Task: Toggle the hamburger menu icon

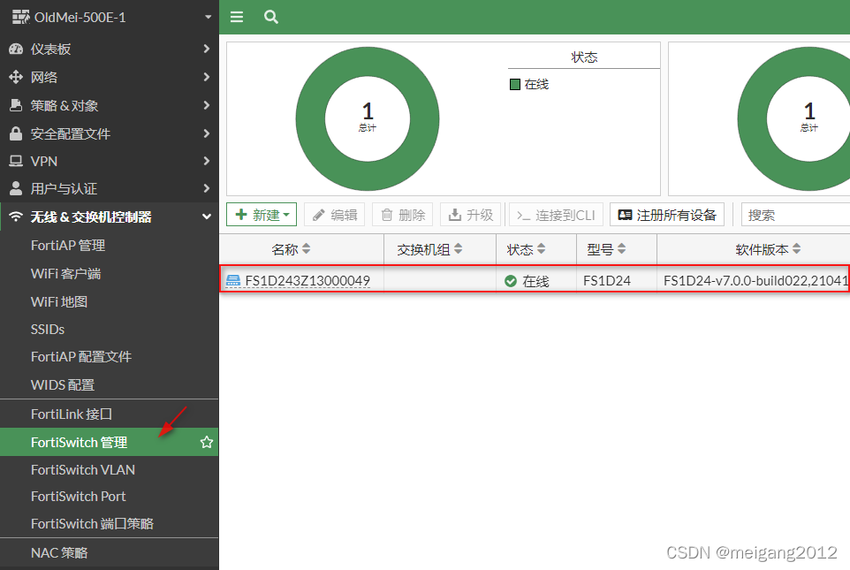Action: click(236, 17)
